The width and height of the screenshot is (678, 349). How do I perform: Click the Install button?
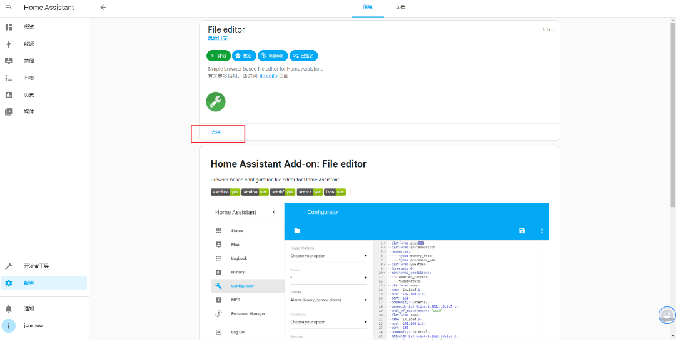click(x=216, y=133)
